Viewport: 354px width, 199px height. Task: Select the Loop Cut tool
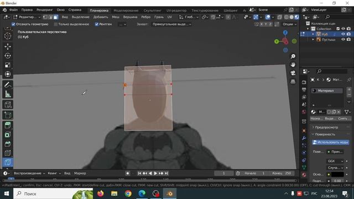coord(8,153)
